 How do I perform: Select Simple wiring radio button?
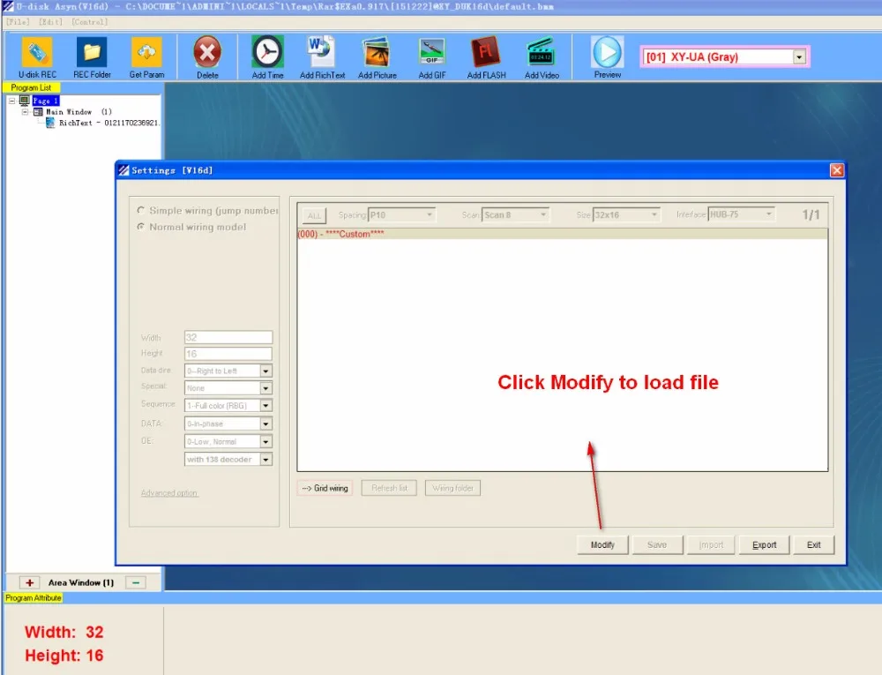pos(140,210)
